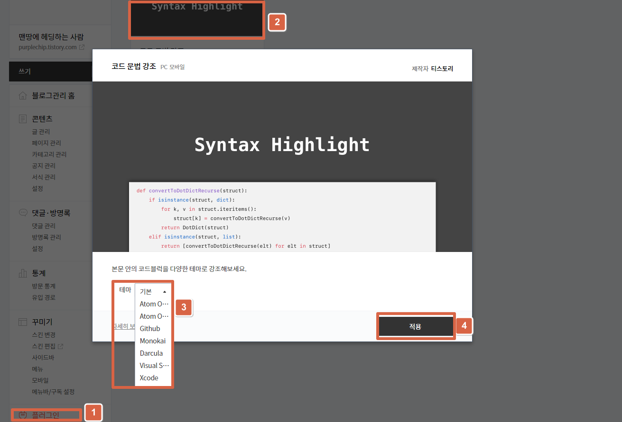Open 공지 관리 in the sidebar
Image resolution: width=622 pixels, height=422 pixels.
pos(44,166)
